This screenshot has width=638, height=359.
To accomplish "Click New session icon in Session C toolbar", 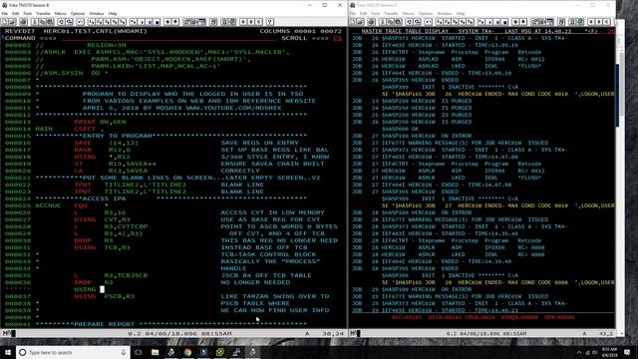I will pyautogui.click(x=353, y=22).
